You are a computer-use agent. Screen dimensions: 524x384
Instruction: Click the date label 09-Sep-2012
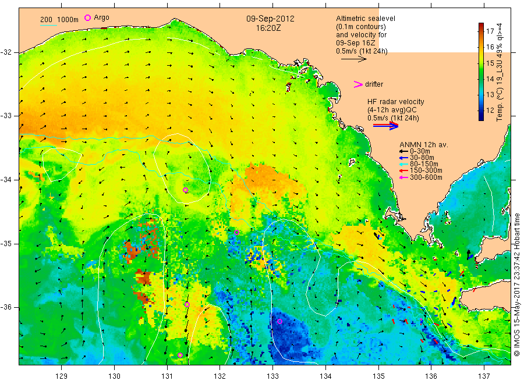point(270,19)
